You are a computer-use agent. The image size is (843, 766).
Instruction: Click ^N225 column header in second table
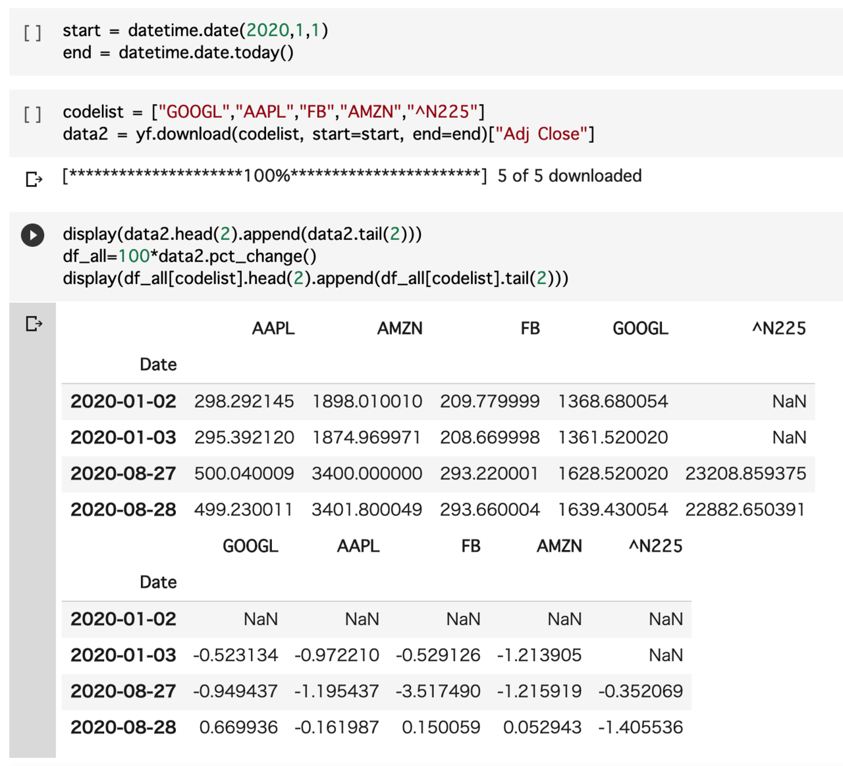point(655,546)
